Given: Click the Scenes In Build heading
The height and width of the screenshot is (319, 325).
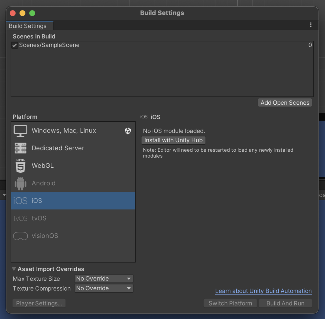Looking at the screenshot, I should point(34,36).
